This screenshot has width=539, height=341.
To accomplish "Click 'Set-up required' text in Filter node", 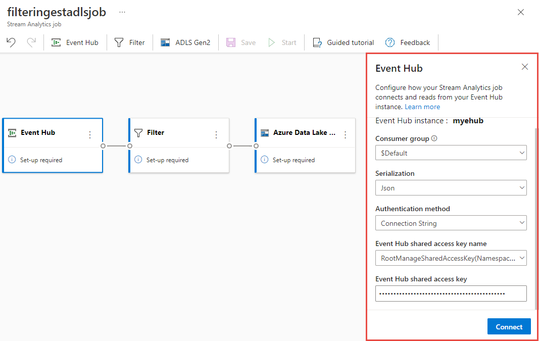I will point(167,160).
